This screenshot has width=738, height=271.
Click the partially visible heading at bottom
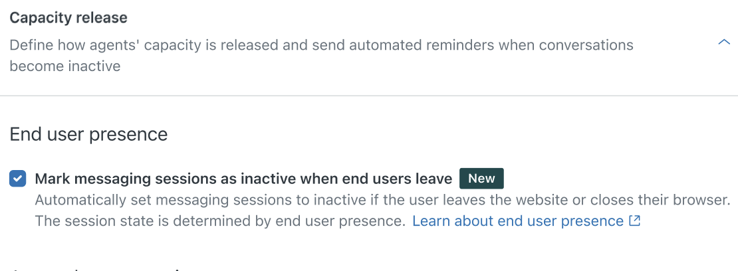100,268
